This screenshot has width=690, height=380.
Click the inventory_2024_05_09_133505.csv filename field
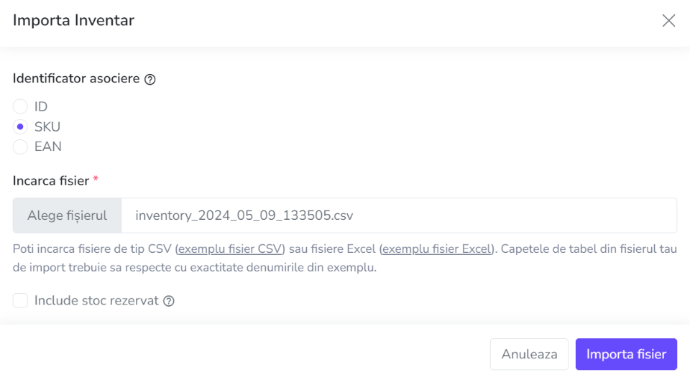click(399, 216)
